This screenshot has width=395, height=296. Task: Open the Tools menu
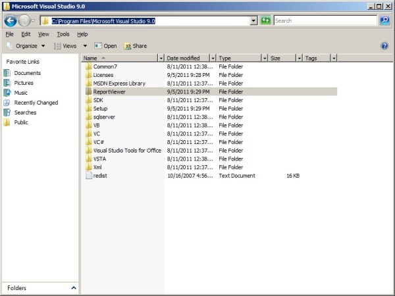(63, 34)
